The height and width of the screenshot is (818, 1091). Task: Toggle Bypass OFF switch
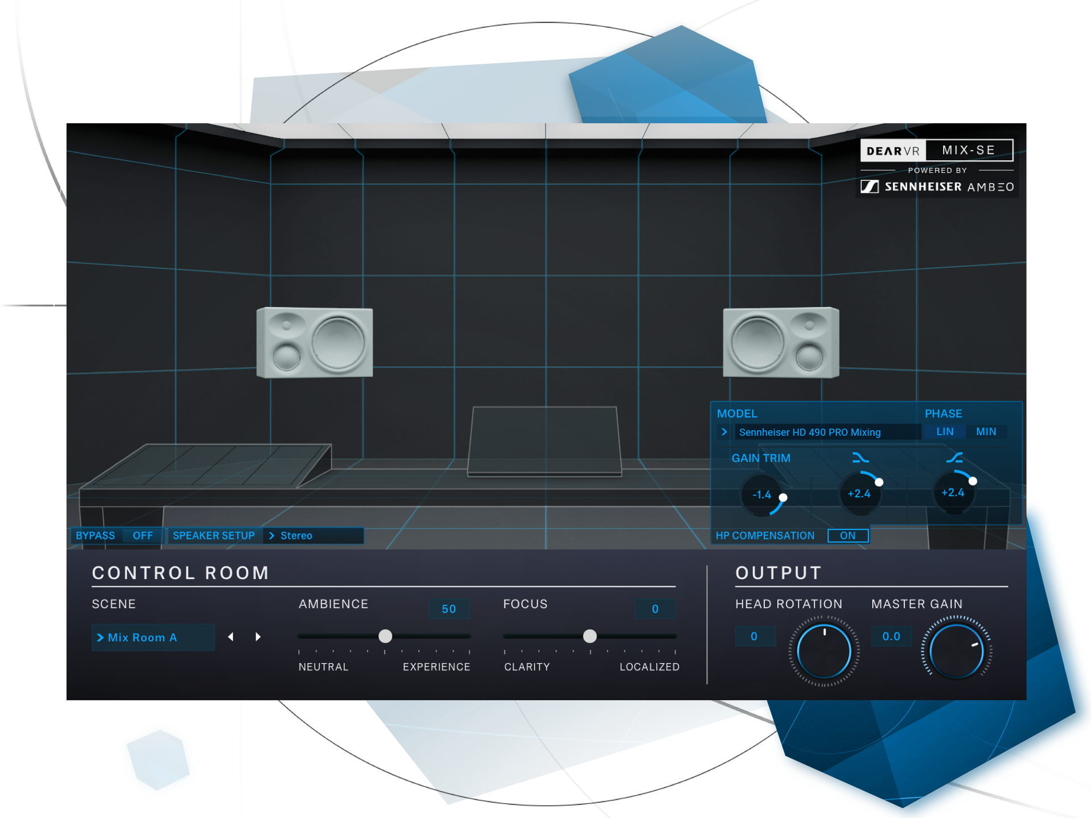tap(143, 536)
